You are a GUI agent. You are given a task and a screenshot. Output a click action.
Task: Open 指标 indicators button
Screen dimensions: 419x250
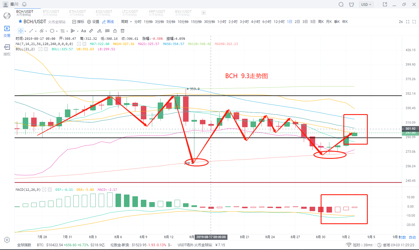point(78,22)
